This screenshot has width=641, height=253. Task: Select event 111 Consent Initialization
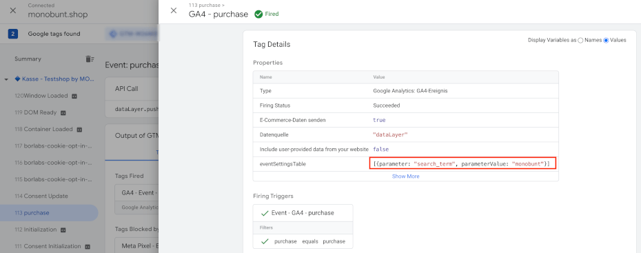coord(48,247)
